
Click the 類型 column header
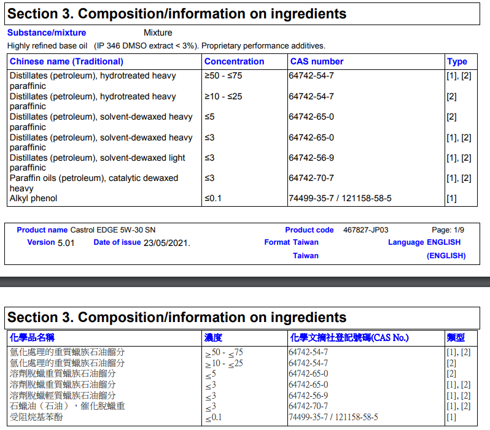click(456, 337)
